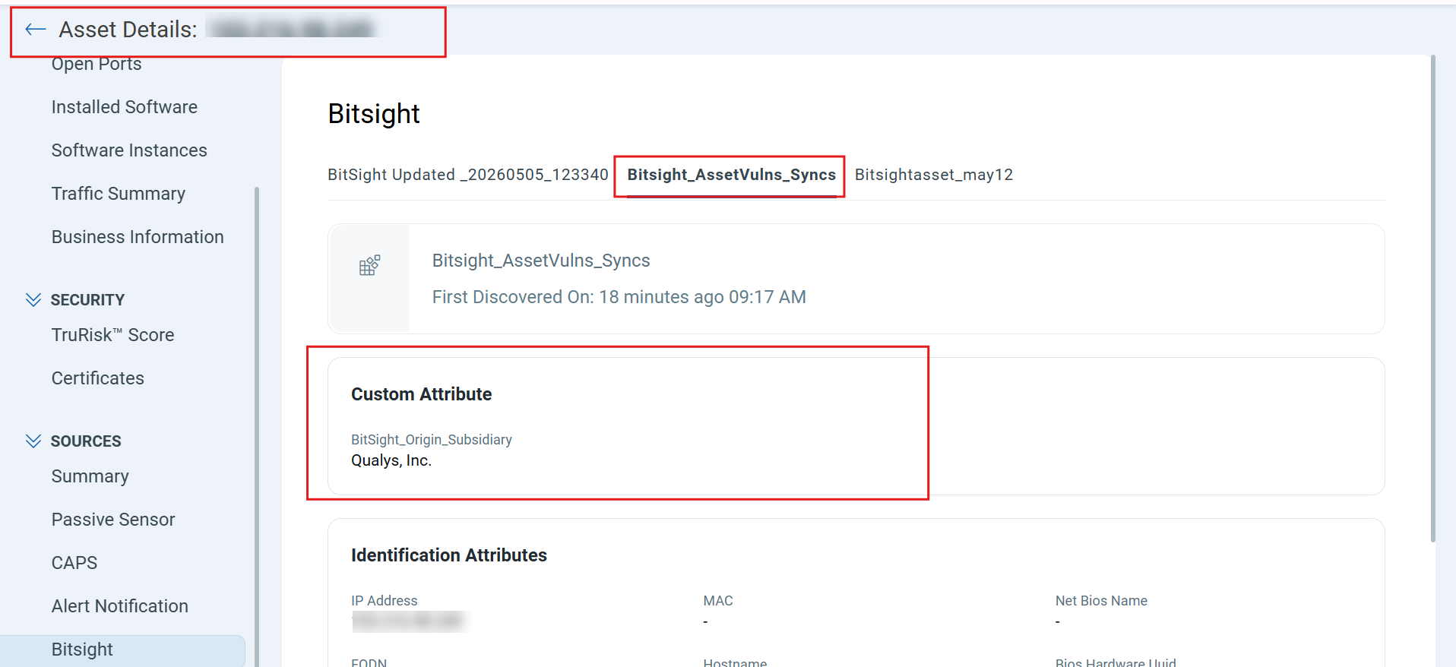The height and width of the screenshot is (667, 1456).
Task: Click the SECURITY section header text
Action: [x=87, y=300]
